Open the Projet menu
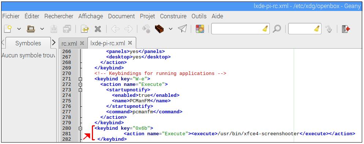364x144 pixels. tap(148, 16)
